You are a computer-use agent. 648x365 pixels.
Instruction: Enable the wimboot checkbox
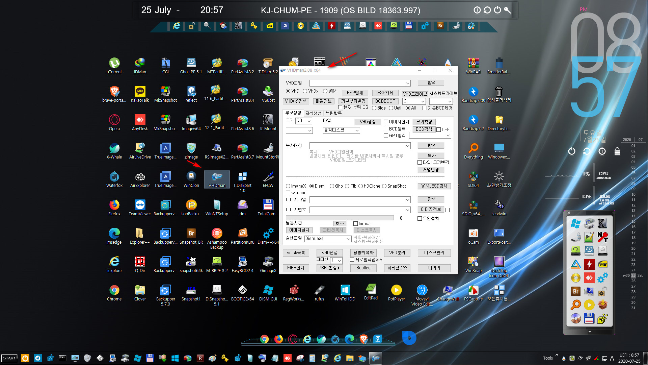288,193
